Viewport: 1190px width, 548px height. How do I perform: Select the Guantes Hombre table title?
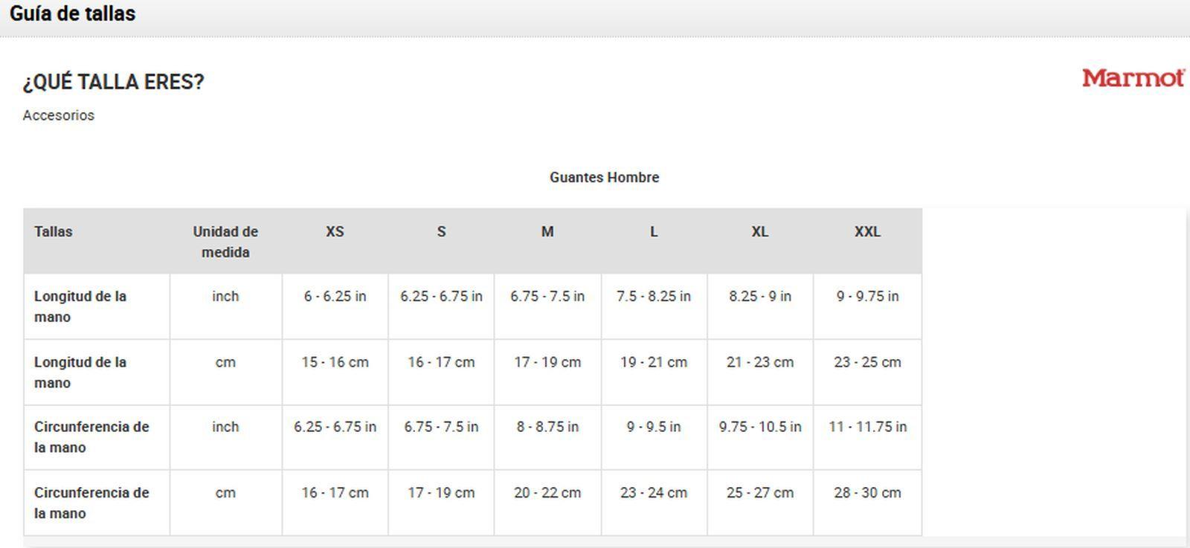[x=604, y=178]
